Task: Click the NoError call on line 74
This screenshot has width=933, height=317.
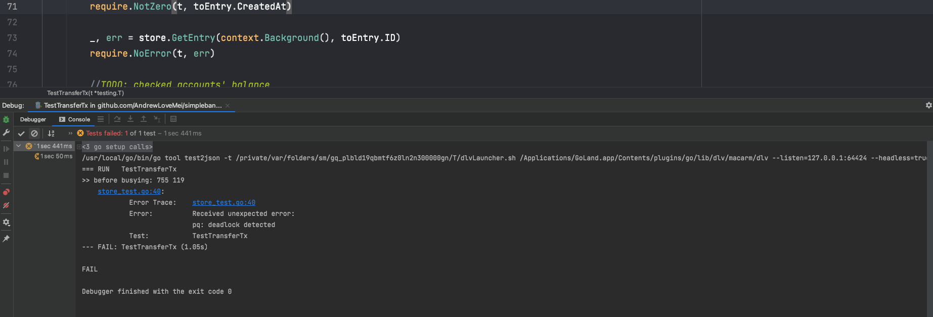Action: [152, 54]
